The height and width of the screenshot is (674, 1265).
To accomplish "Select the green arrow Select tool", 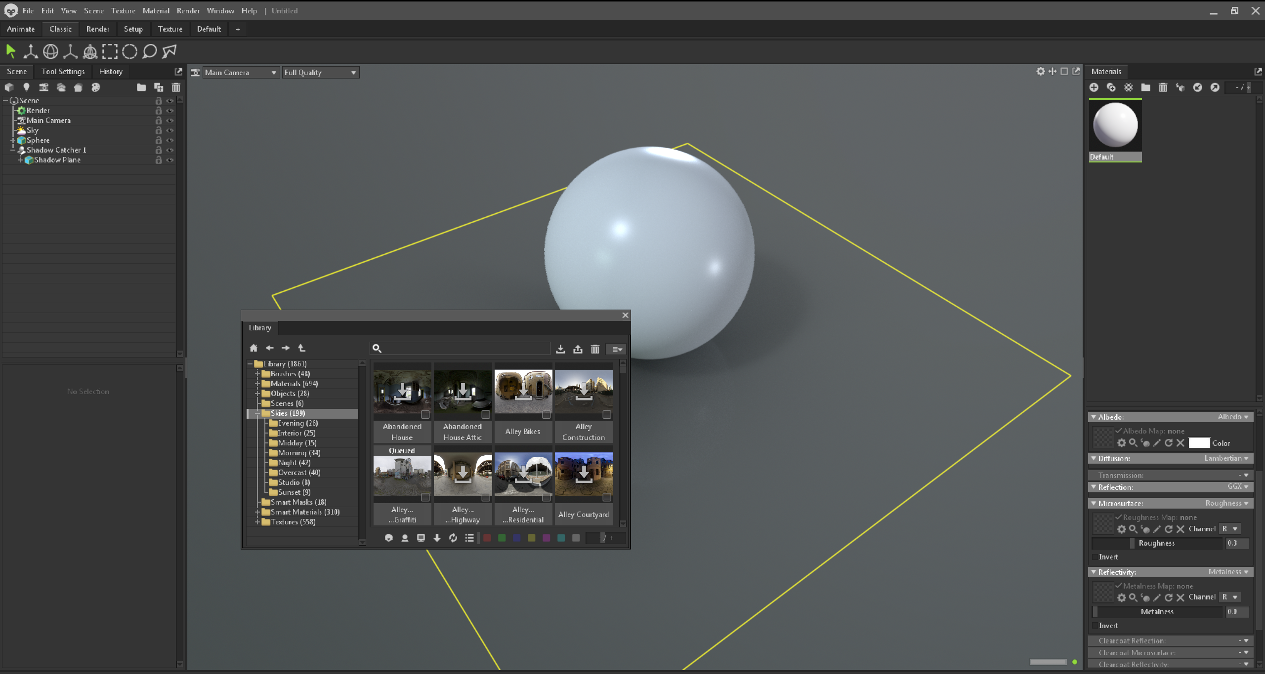I will pos(11,51).
